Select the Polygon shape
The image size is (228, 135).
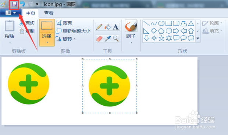(x=184, y=23)
